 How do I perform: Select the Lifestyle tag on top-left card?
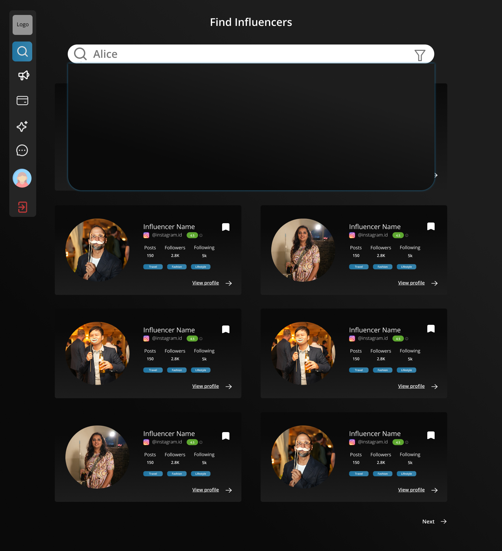point(201,267)
